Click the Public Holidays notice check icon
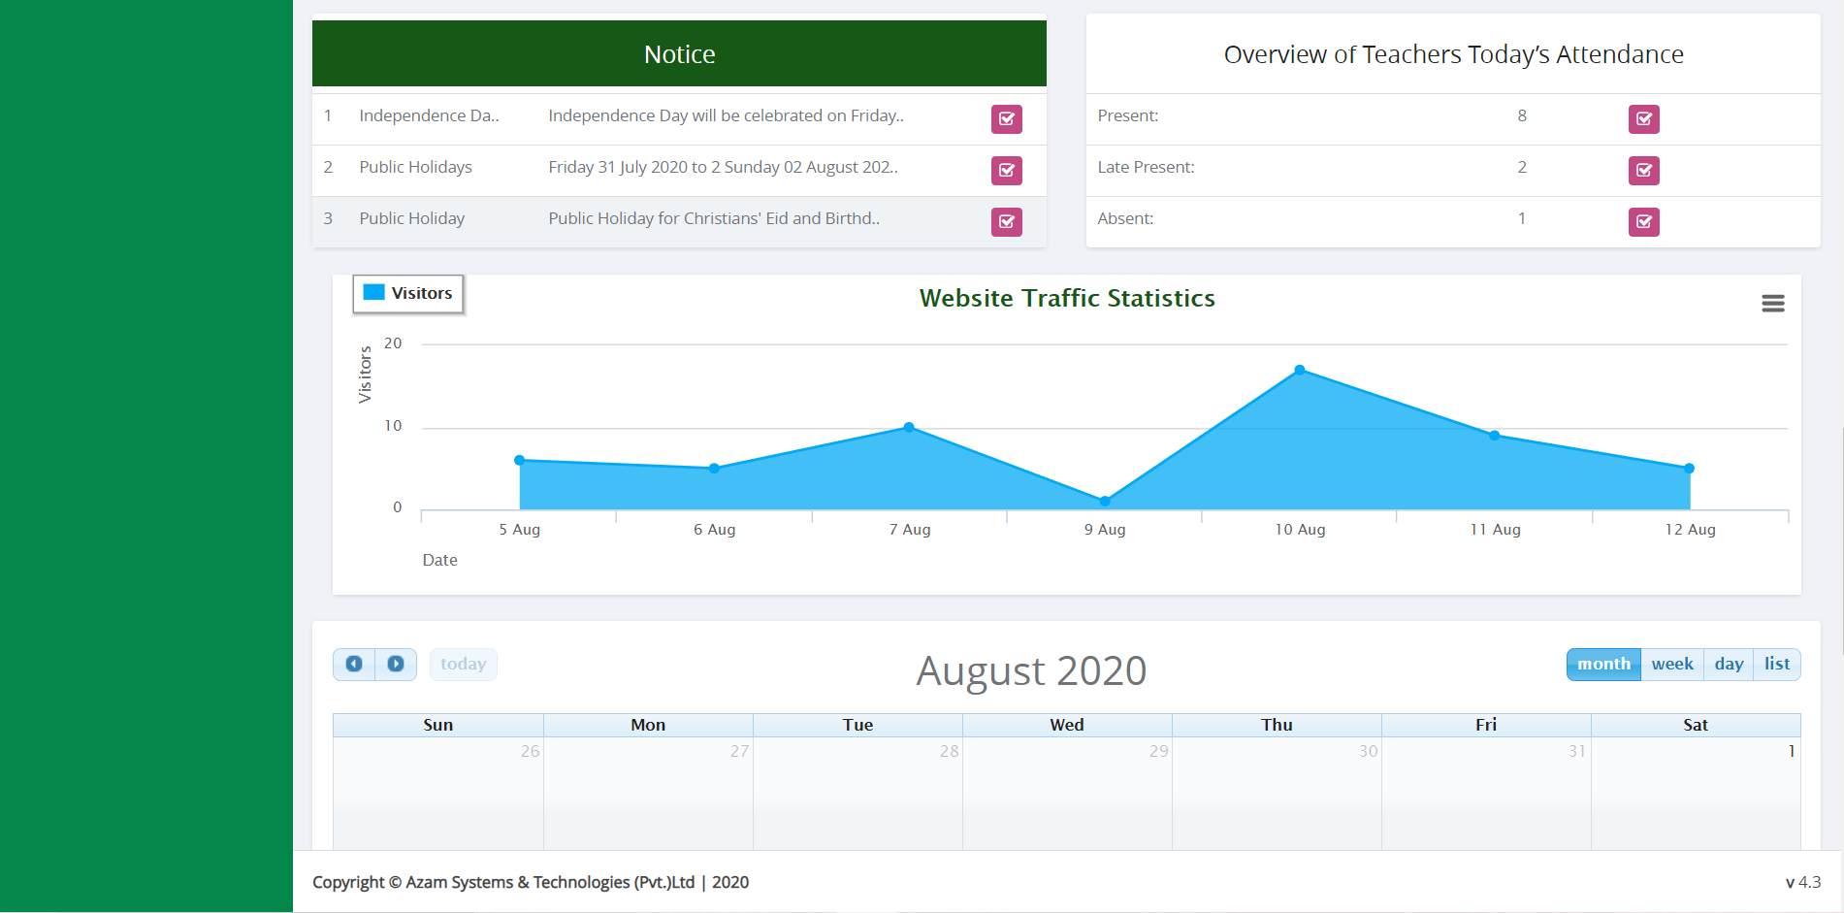The height and width of the screenshot is (913, 1844). point(1006,171)
